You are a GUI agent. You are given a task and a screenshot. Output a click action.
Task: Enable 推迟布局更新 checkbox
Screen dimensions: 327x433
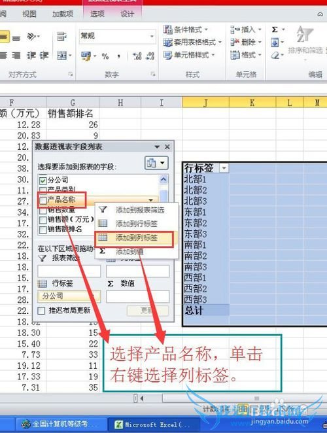[41, 311]
